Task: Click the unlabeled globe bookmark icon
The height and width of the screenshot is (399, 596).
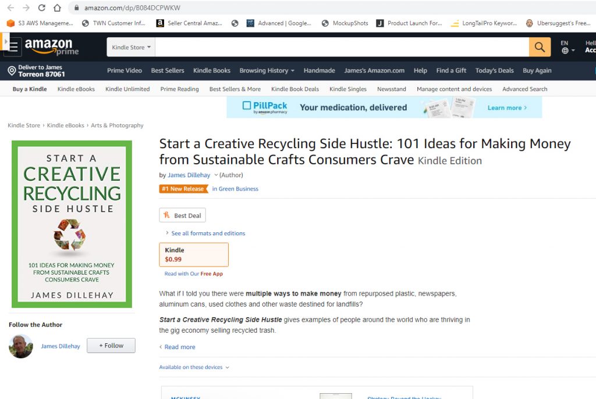Action: point(235,23)
